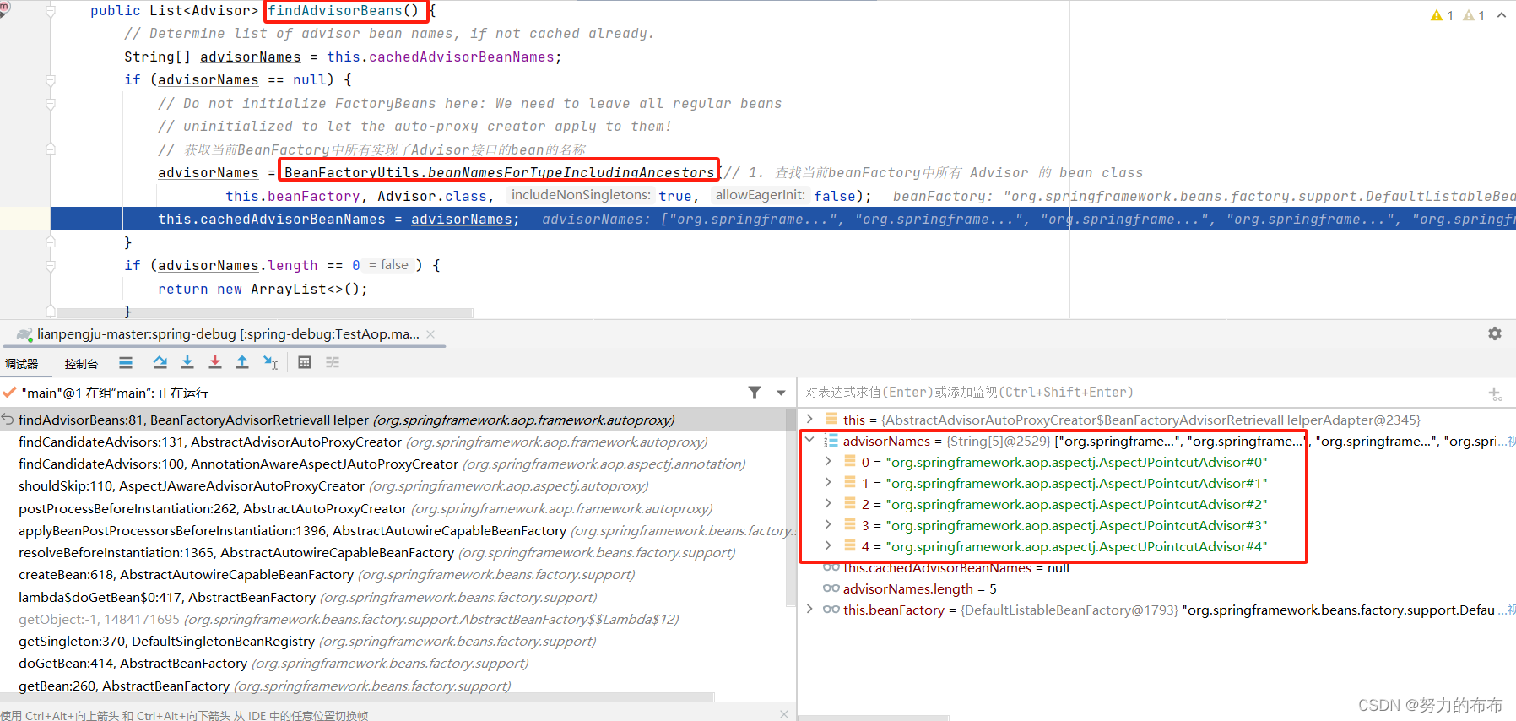
Task: Toggle fold marker at advisorNames.length check
Action: click(x=51, y=266)
